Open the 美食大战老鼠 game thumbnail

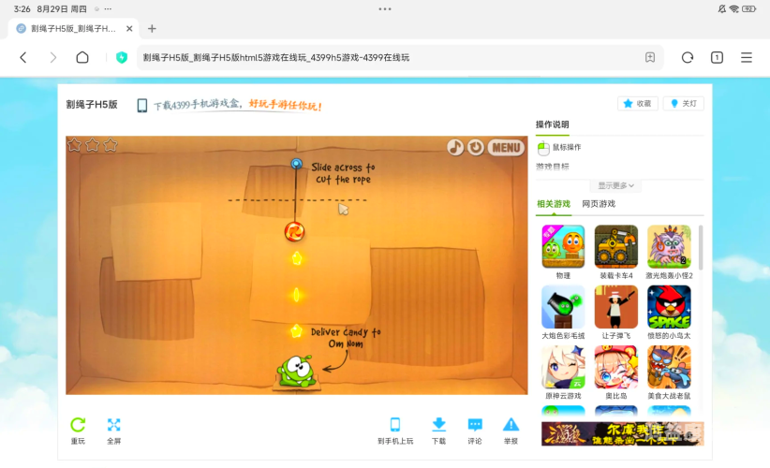pos(669,367)
